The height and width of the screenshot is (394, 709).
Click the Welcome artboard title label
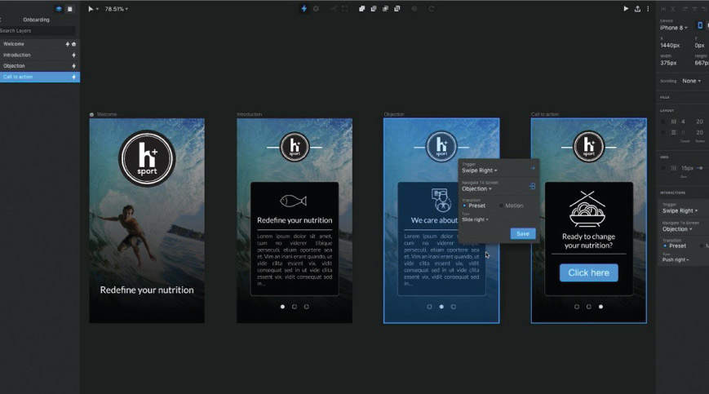107,114
